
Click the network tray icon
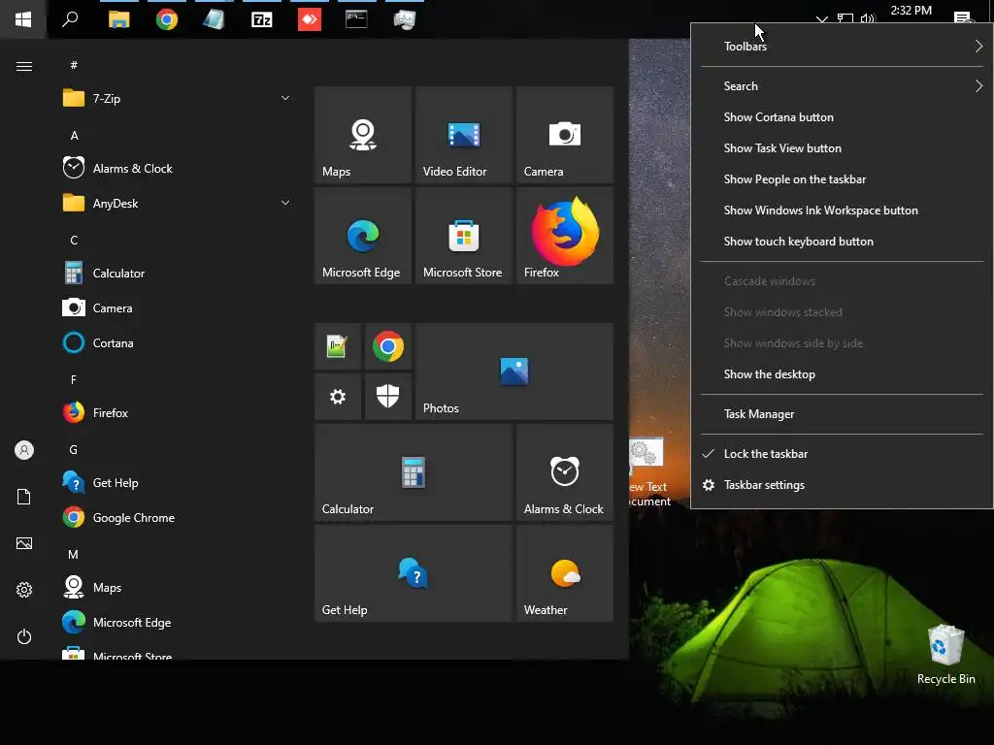[x=845, y=18]
